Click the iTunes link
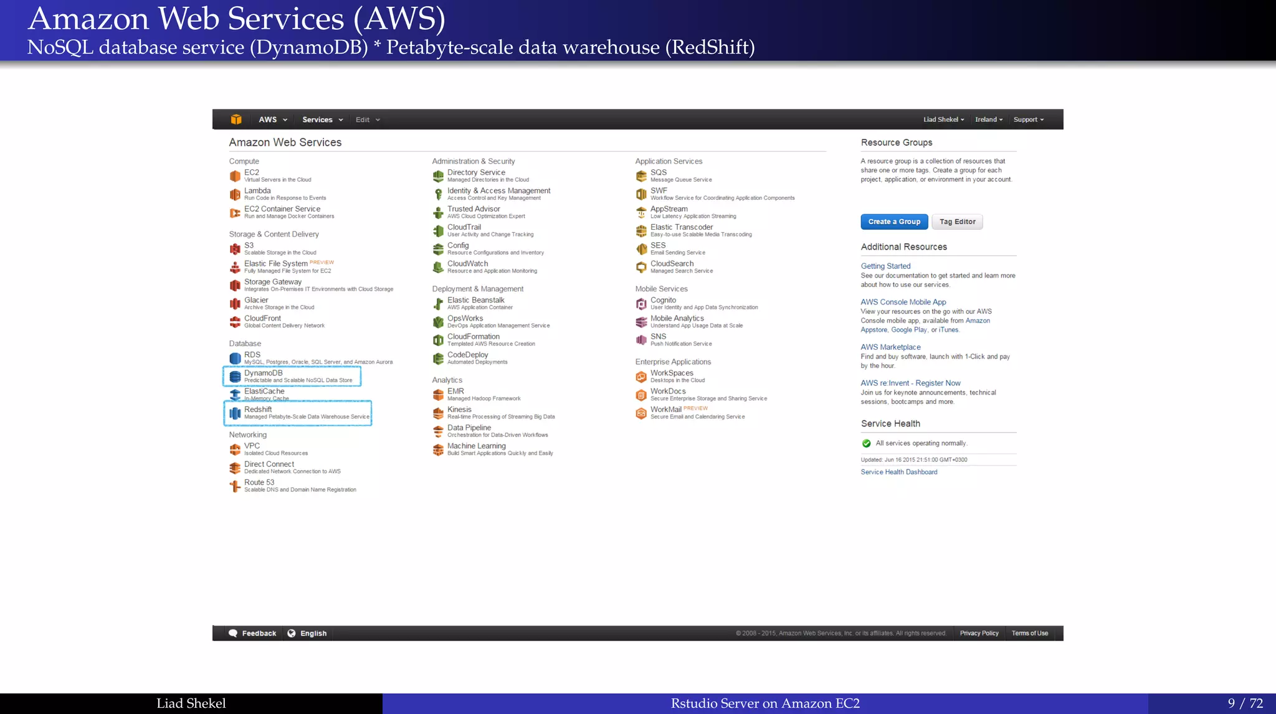This screenshot has width=1276, height=714. tap(948, 330)
